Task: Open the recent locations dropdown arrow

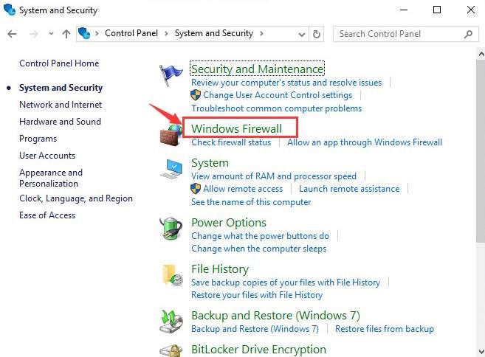Action: [50, 34]
